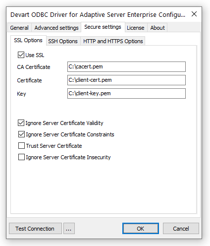
Task: Switch to SSH Options subtab
Action: [63, 41]
